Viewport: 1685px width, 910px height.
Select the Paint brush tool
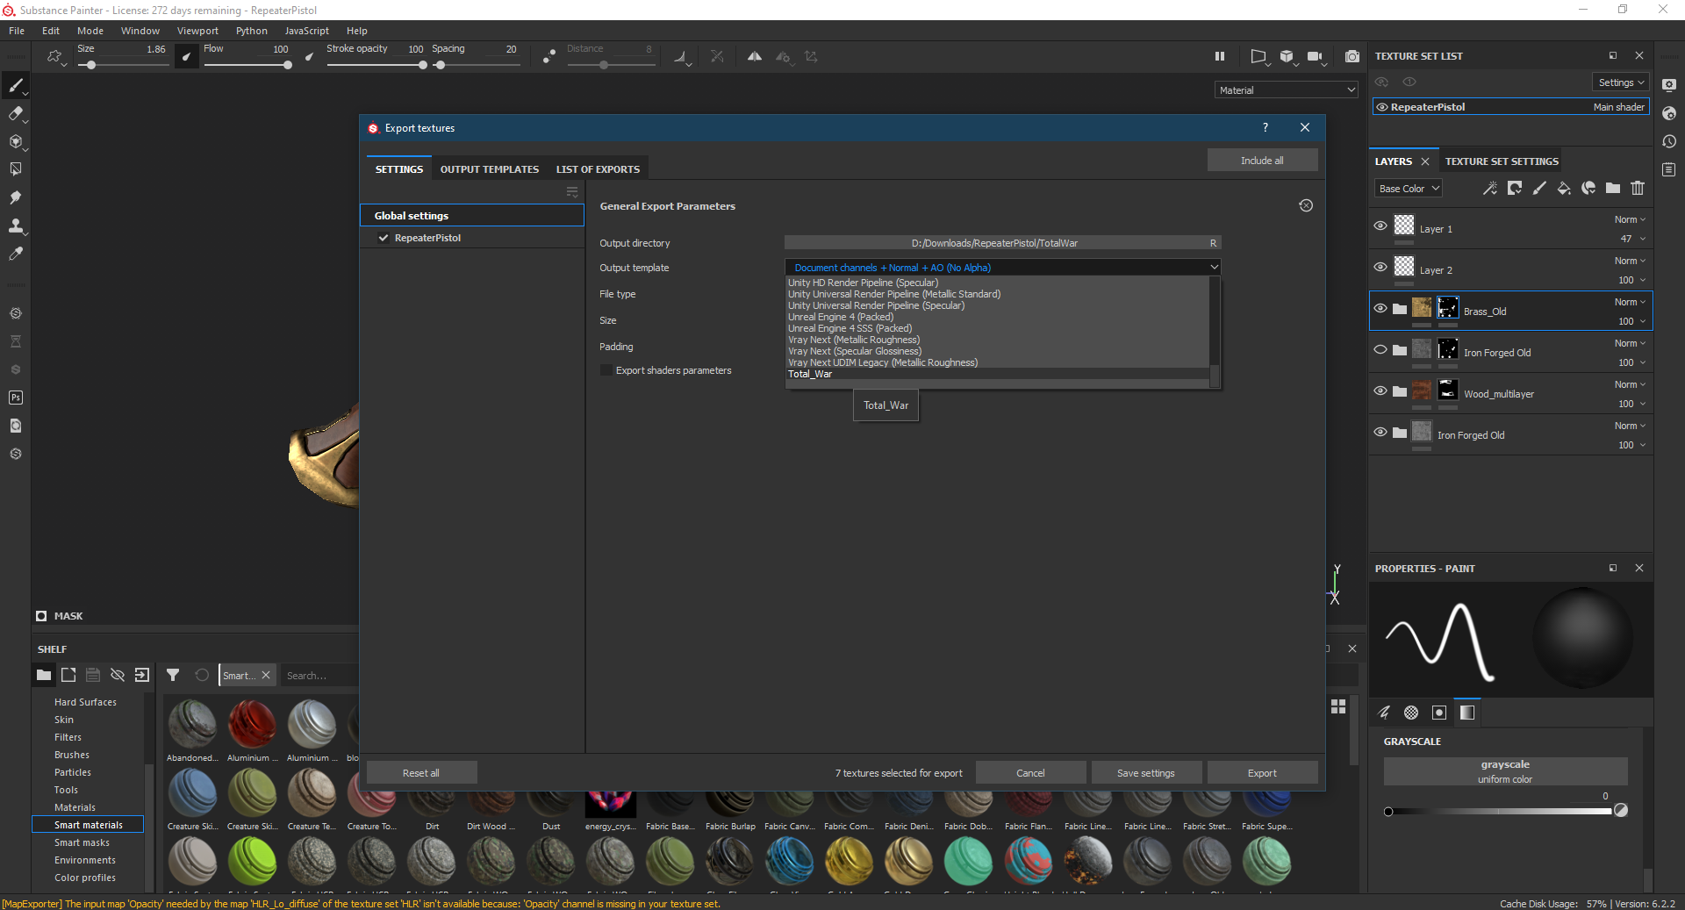coord(15,85)
